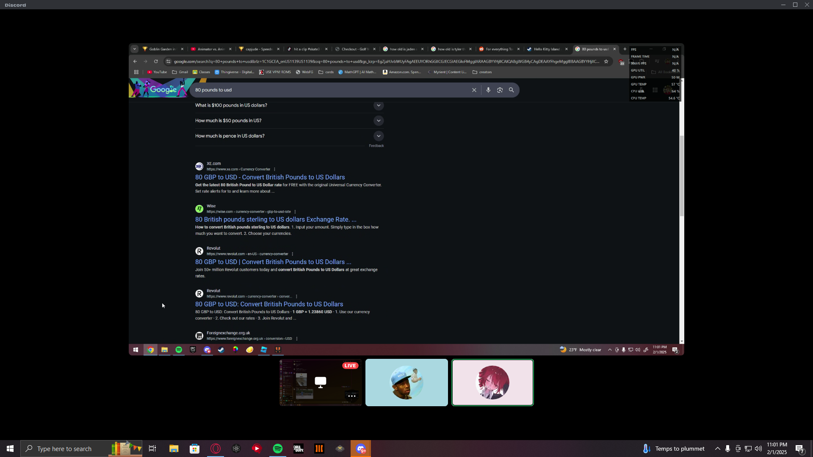
Task: Switch to the 'Goblin Garden' browser tab
Action: [x=162, y=49]
